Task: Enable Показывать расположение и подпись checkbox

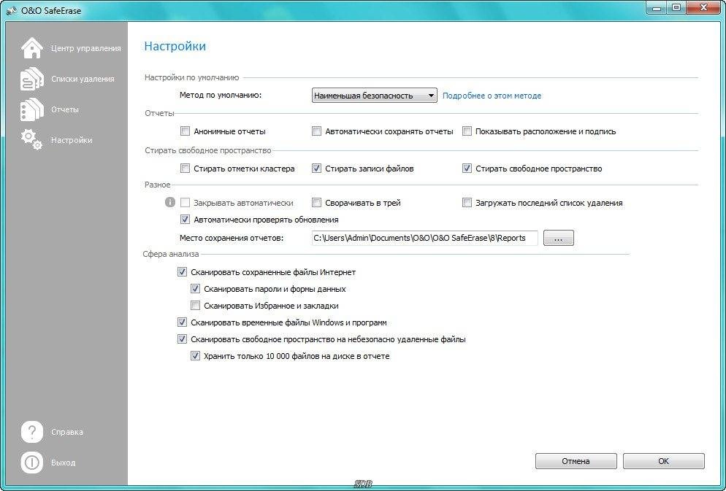Action: (x=467, y=131)
